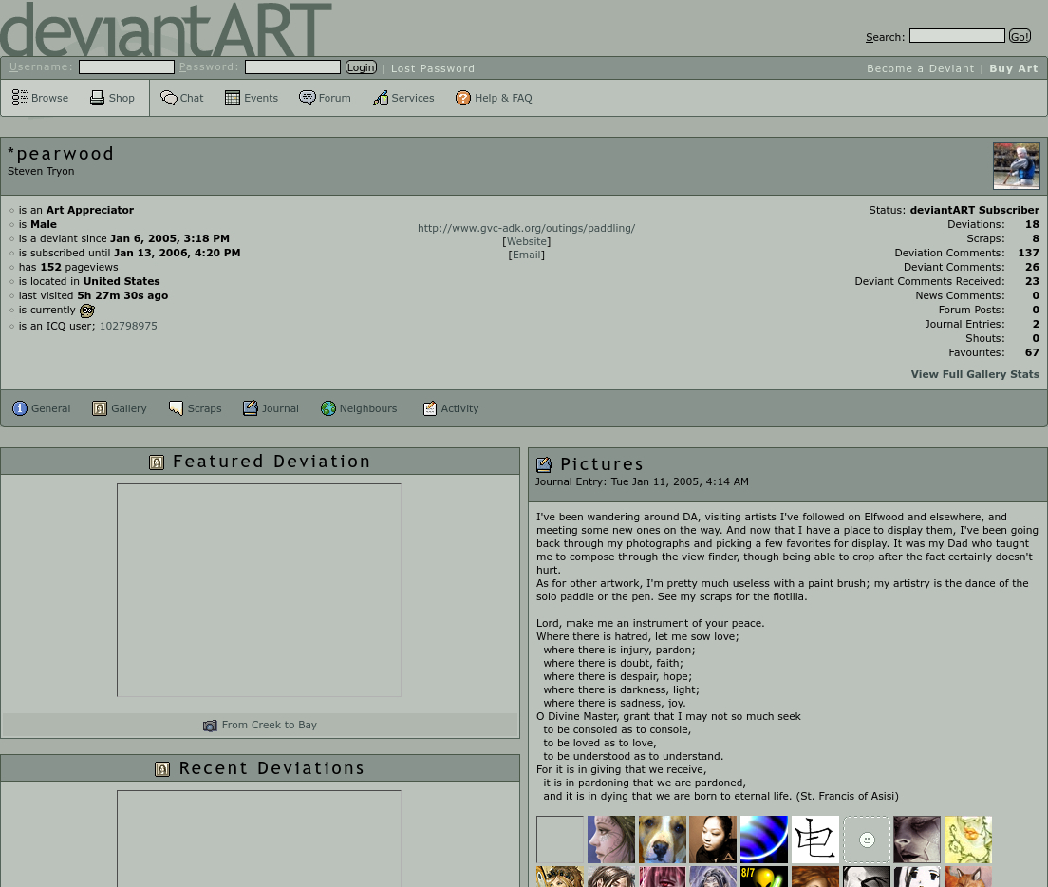Click the [Website] link

527,241
